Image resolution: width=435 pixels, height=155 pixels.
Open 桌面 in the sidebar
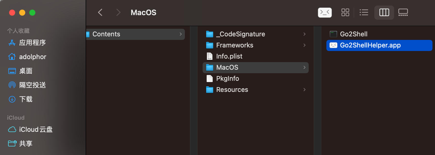click(x=26, y=71)
